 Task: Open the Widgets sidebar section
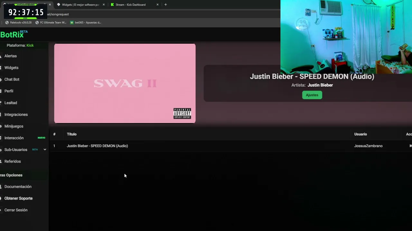point(11,68)
